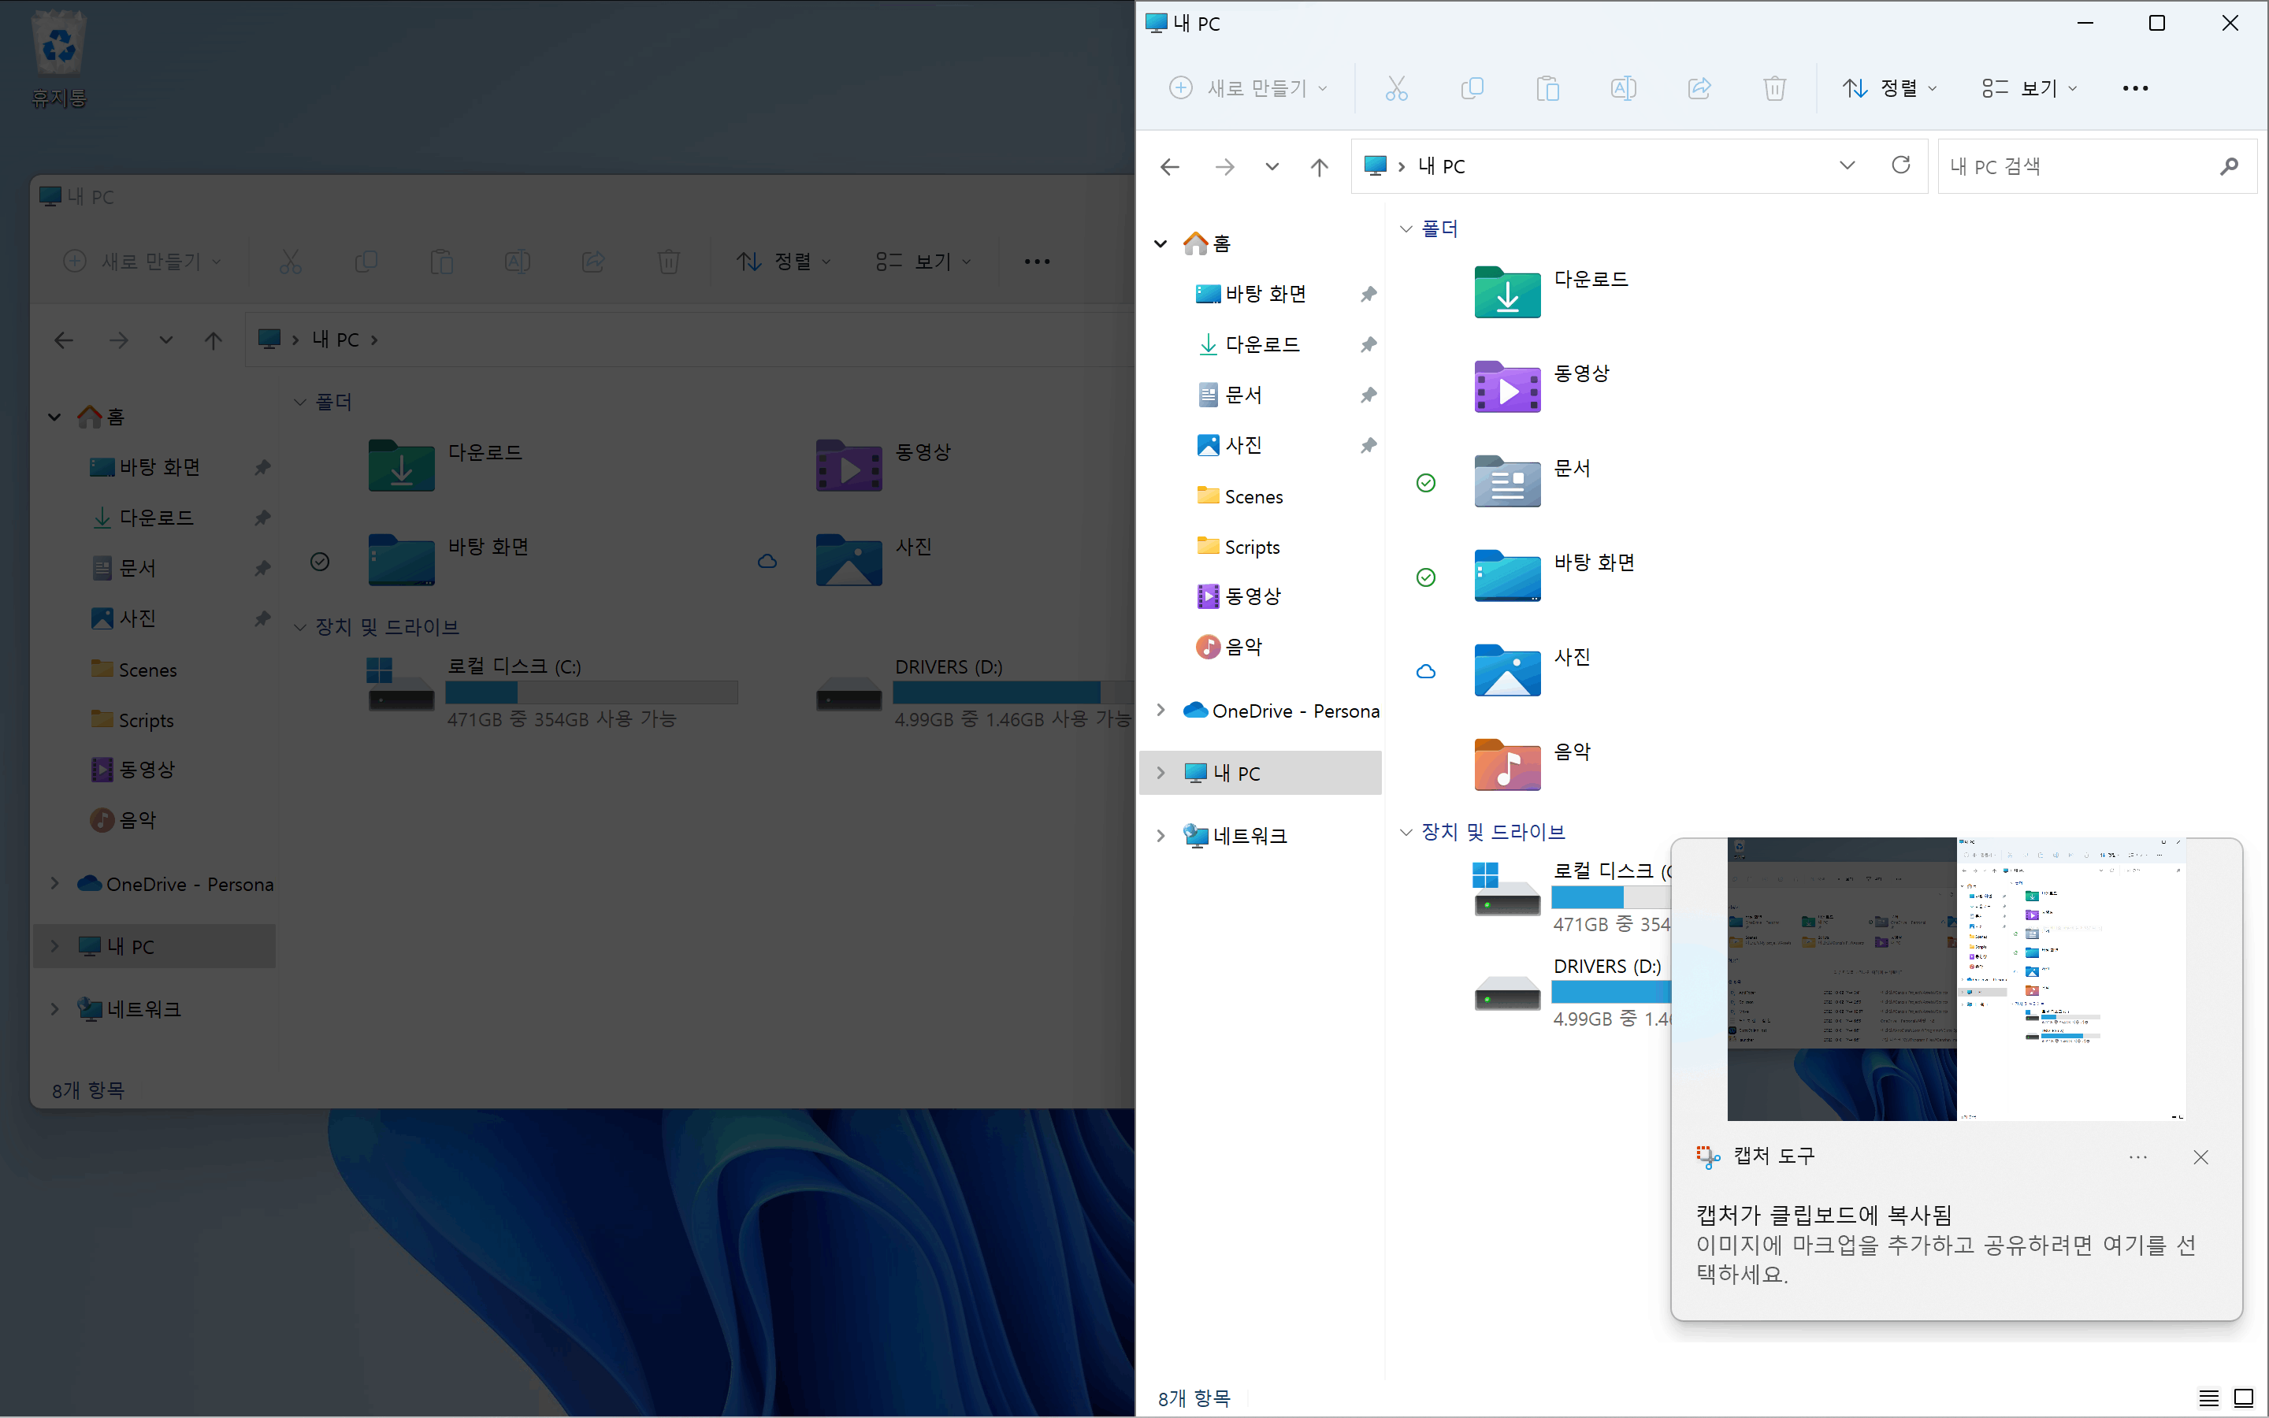Image resolution: width=2269 pixels, height=1418 pixels.
Task: Refresh the 내 PC address bar
Action: tap(1900, 166)
